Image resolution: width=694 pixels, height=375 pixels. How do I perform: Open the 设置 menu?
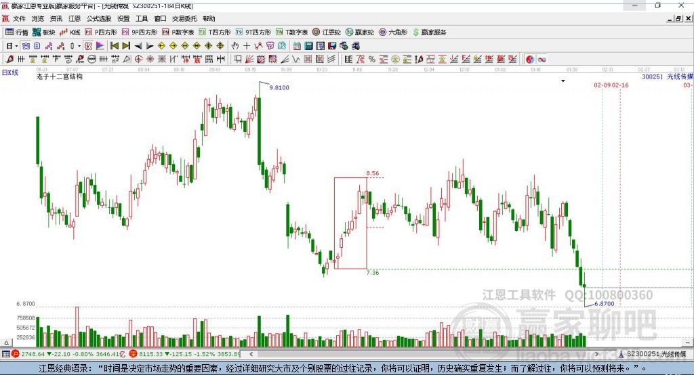click(x=123, y=18)
